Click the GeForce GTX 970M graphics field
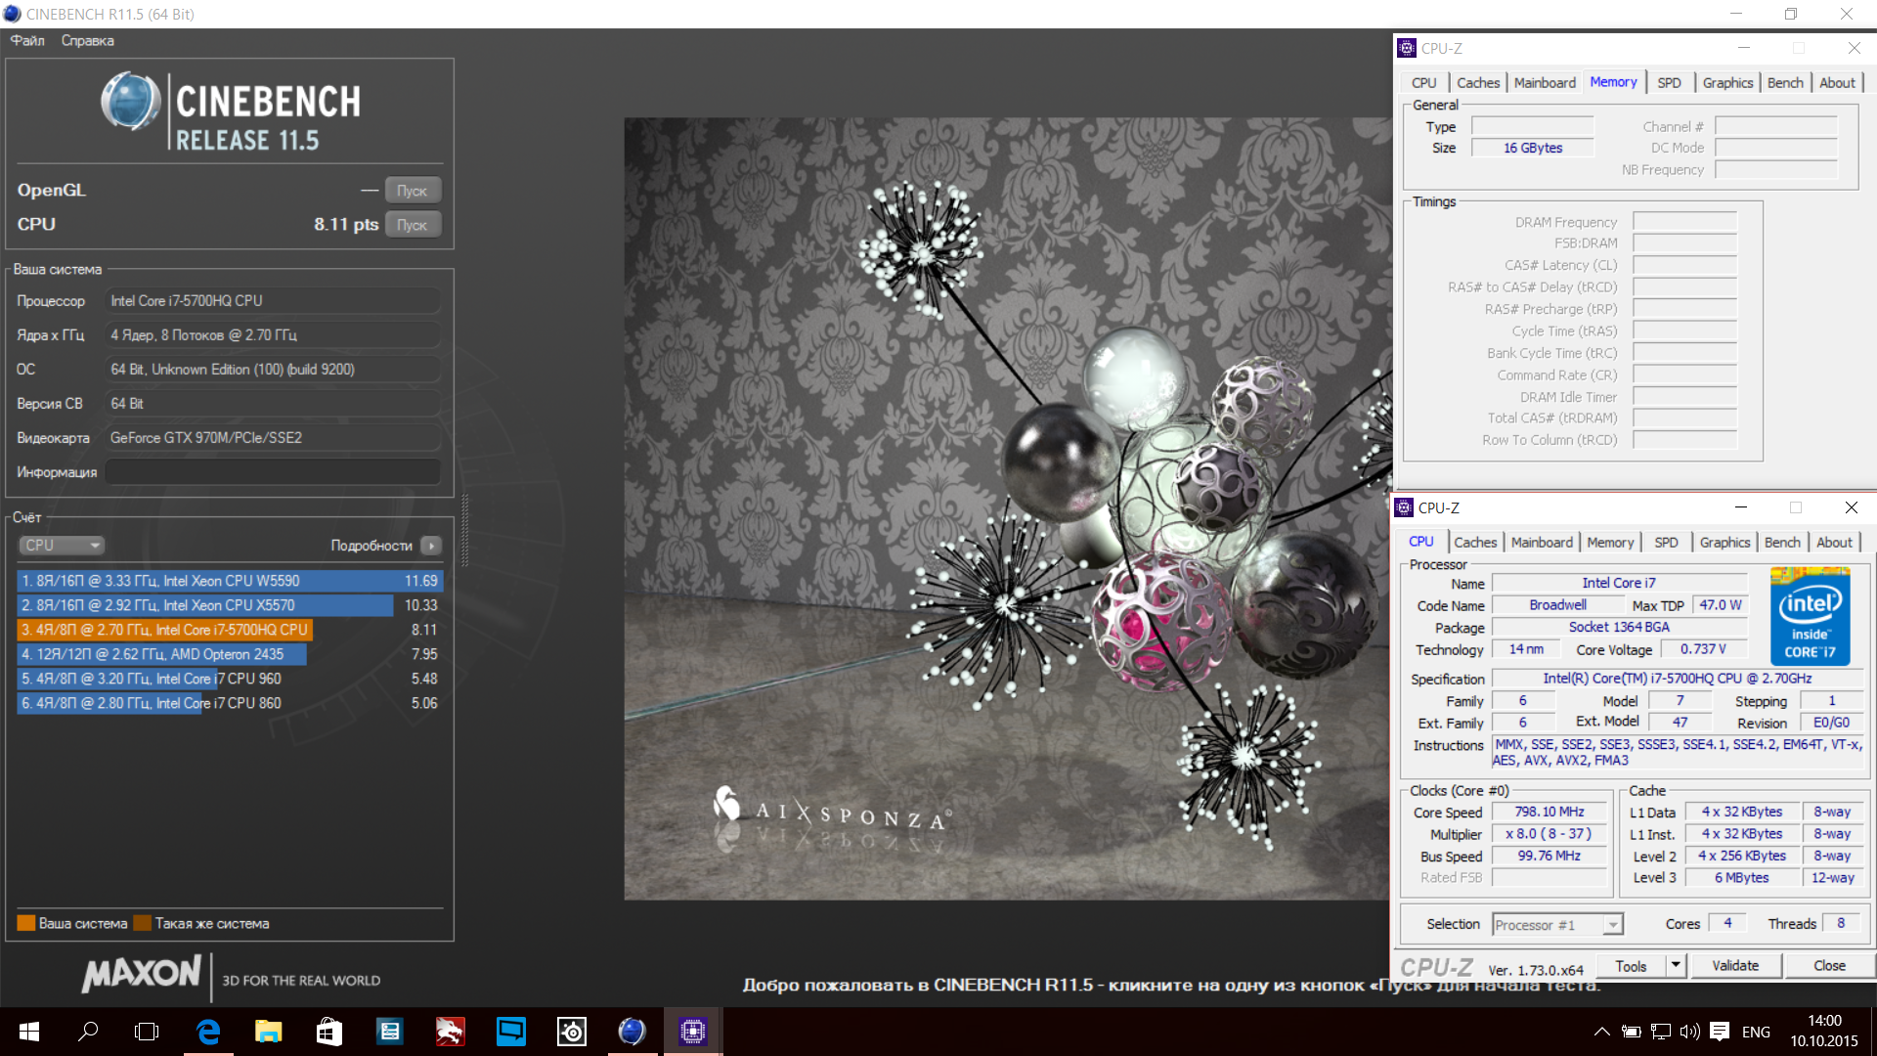 click(273, 438)
